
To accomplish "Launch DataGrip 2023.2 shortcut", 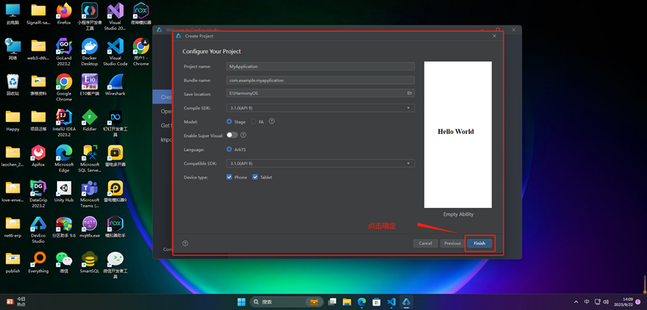I will [38, 194].
